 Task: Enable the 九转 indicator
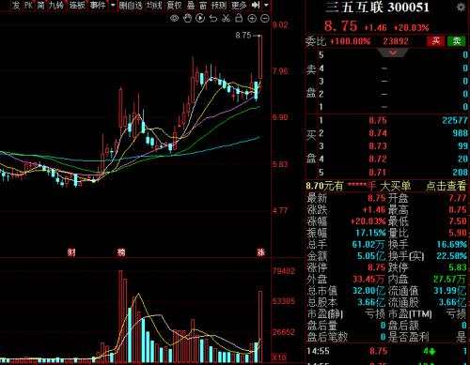pos(56,5)
